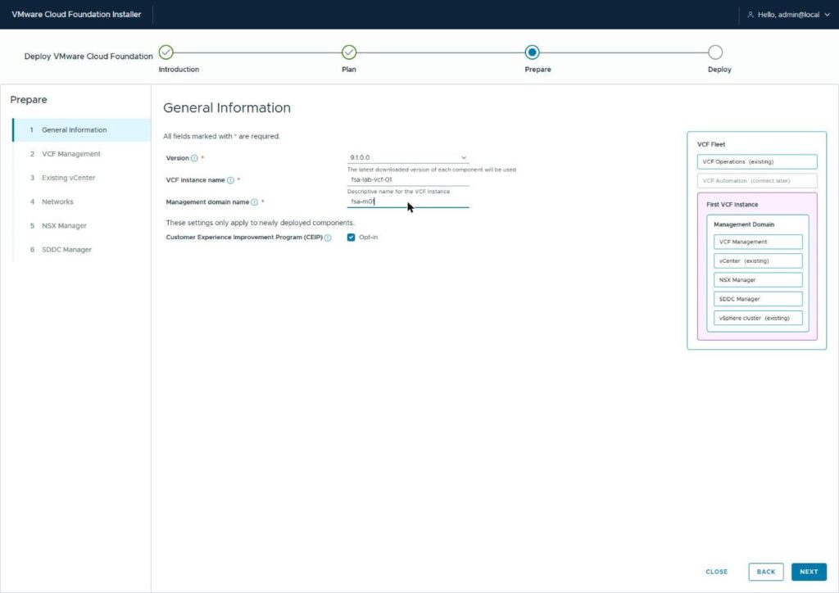Click the VCF Management box in the diagram
This screenshot has height=593, width=839.
pyautogui.click(x=758, y=242)
